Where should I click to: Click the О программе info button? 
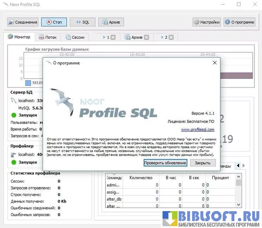(239, 22)
